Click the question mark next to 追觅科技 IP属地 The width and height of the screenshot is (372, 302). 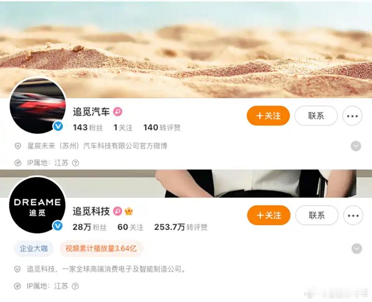point(75,286)
